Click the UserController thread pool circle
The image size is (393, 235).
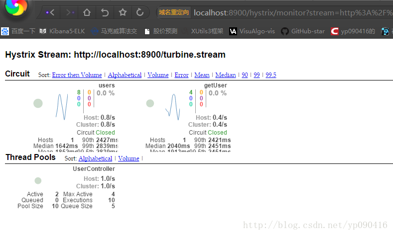(x=38, y=180)
